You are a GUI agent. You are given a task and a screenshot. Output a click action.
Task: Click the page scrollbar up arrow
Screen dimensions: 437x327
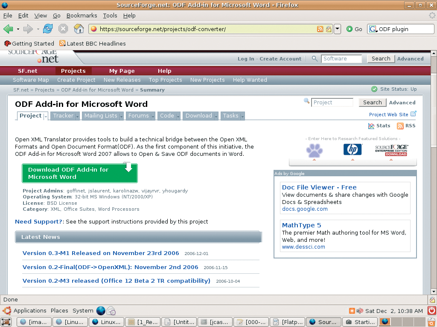pyautogui.click(x=434, y=53)
